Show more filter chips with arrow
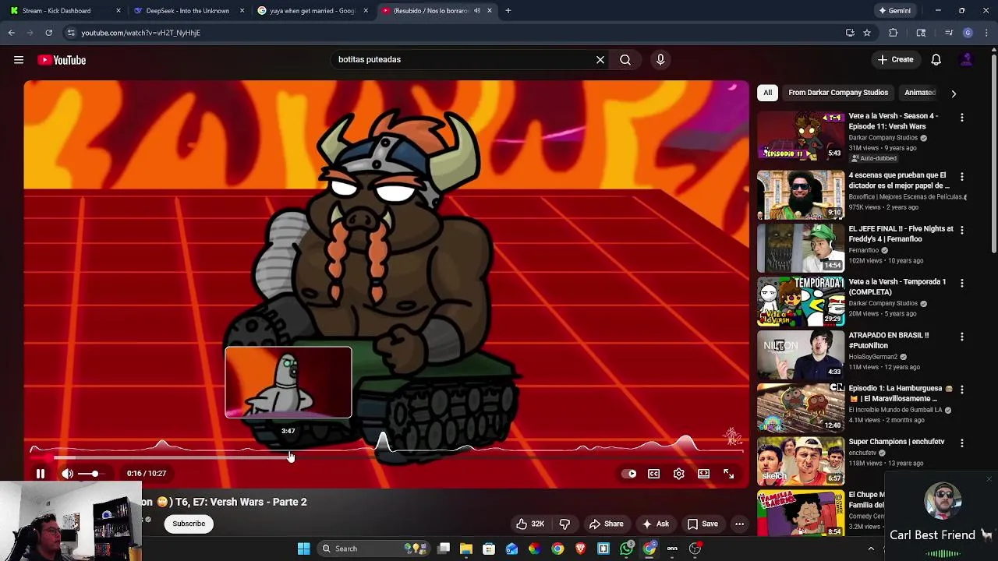 click(954, 93)
